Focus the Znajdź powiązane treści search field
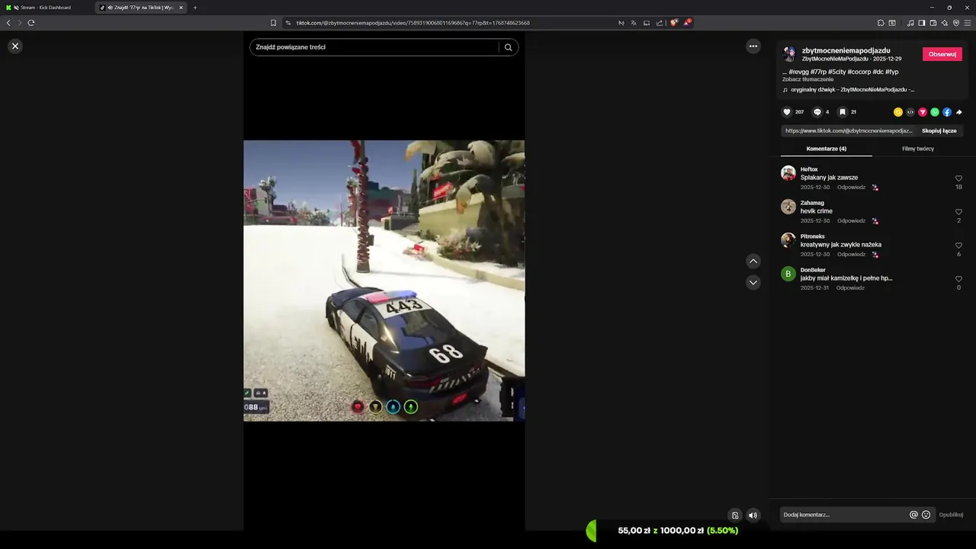 coord(374,47)
